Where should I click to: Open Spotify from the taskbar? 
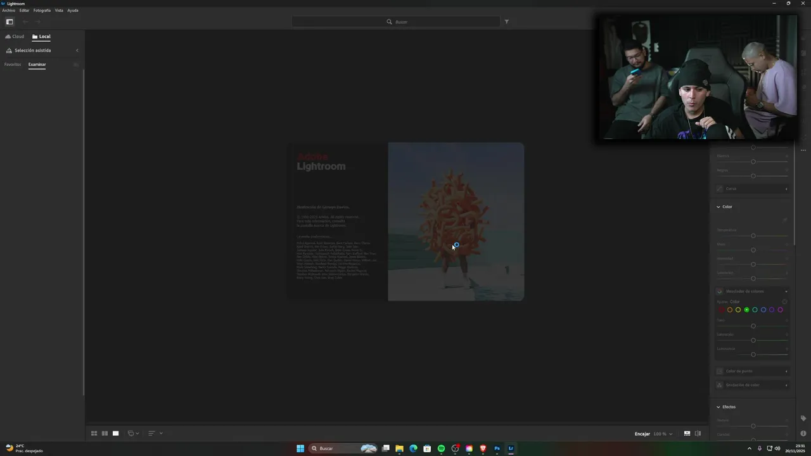point(441,448)
